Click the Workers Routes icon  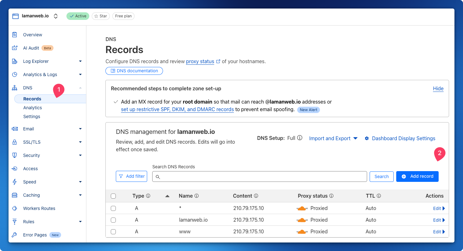click(15, 208)
